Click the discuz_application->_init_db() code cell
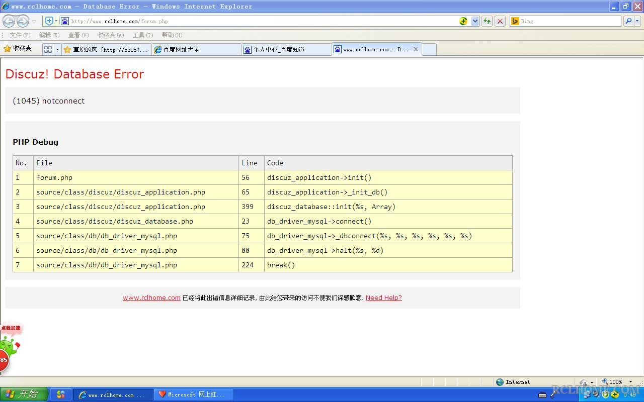This screenshot has width=644, height=402. click(388, 192)
